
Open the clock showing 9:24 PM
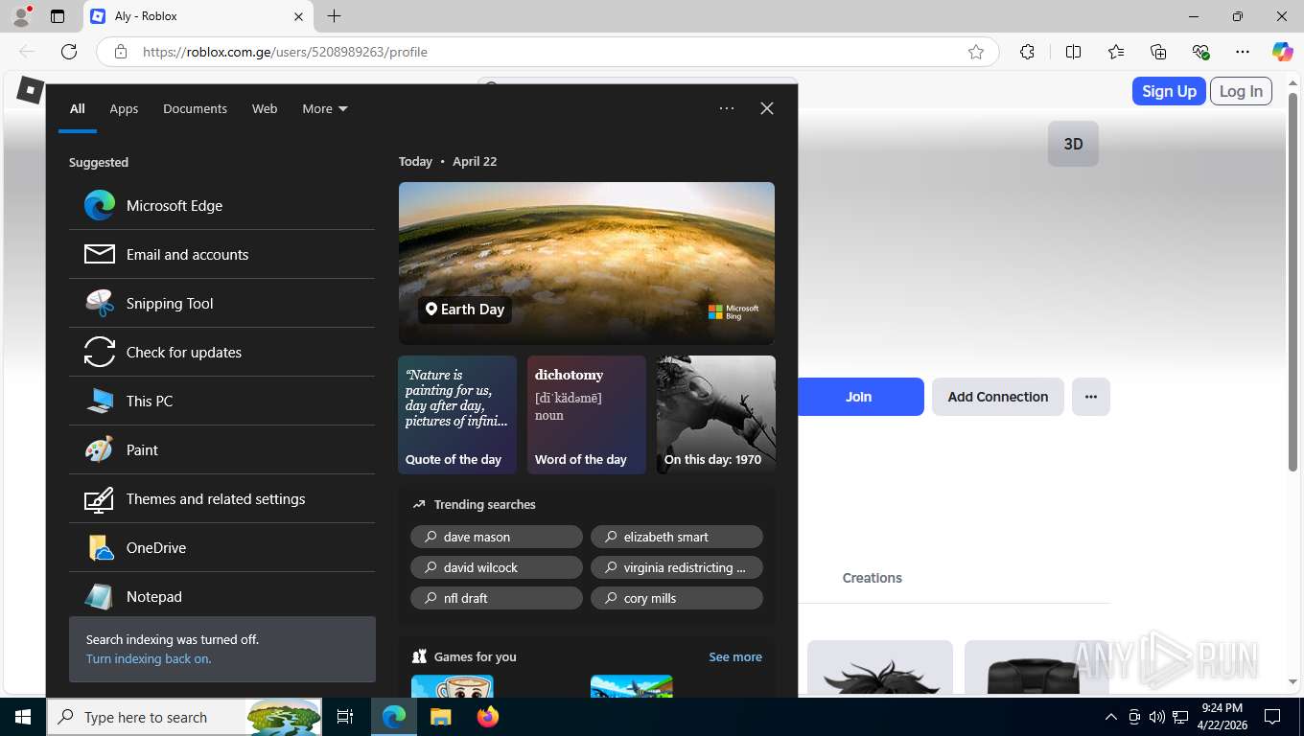click(x=1222, y=717)
